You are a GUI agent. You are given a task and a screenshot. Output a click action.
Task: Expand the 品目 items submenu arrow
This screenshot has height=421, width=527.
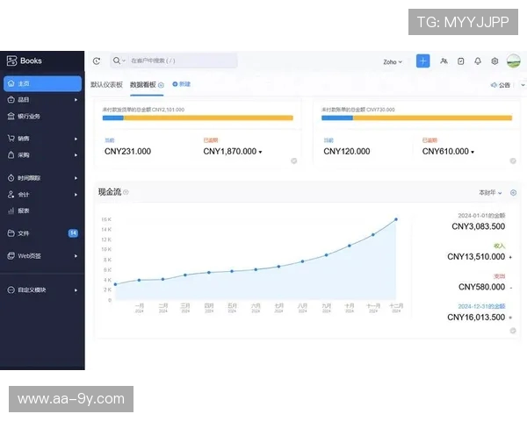click(76, 100)
